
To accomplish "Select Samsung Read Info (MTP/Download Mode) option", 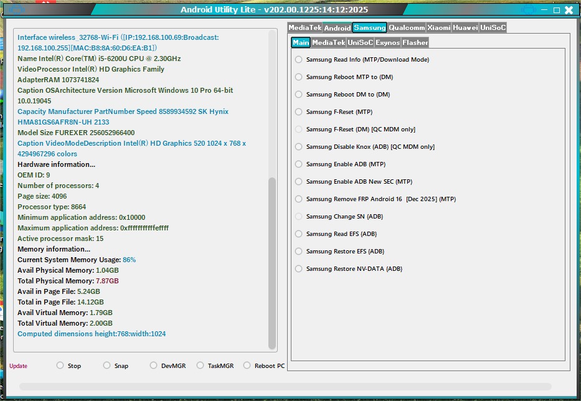I will (x=362, y=60).
